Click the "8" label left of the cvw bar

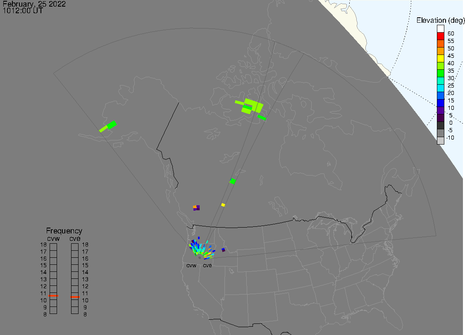[45, 314]
